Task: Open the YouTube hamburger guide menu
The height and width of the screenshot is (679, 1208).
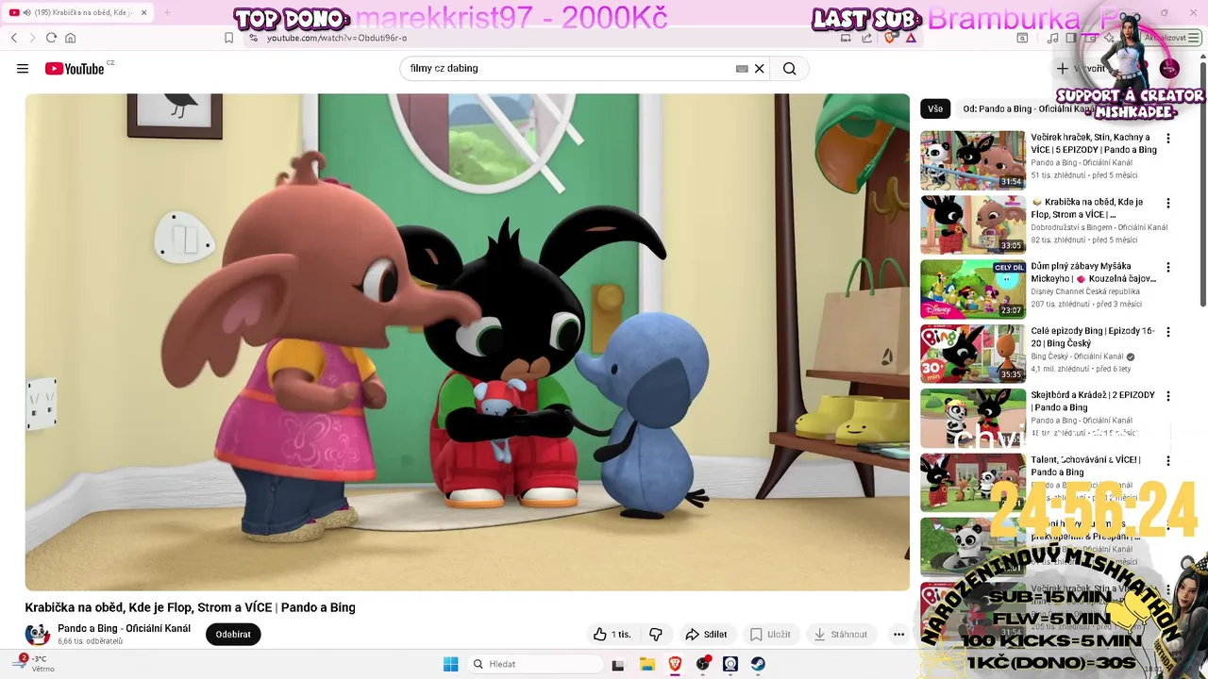Action: pyautogui.click(x=23, y=69)
